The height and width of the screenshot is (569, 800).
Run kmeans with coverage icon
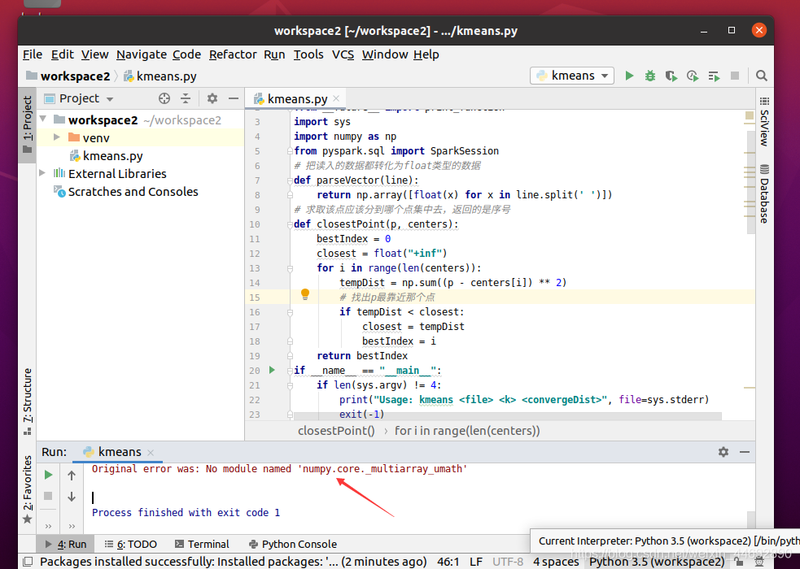(671, 76)
